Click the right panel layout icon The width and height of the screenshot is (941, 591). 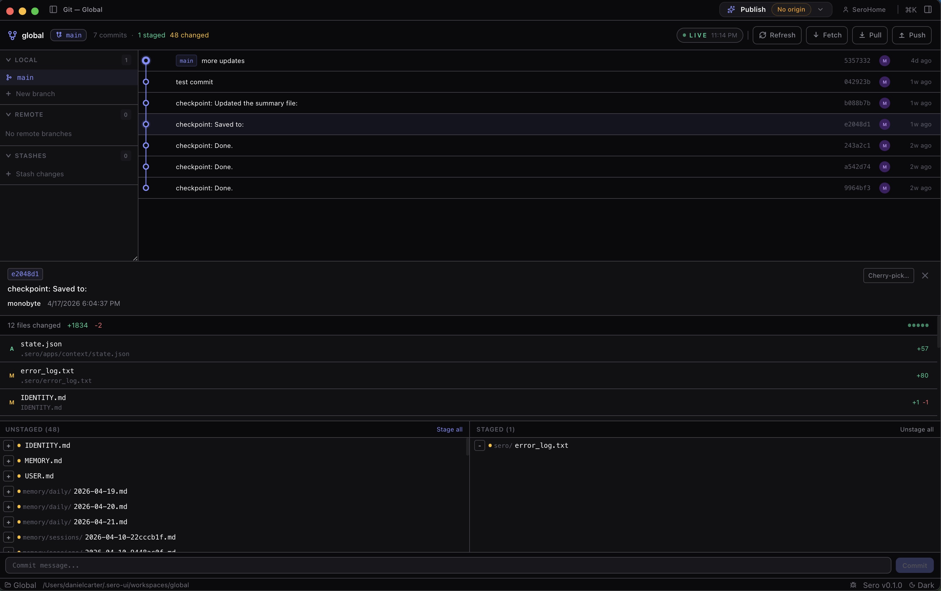(x=928, y=9)
